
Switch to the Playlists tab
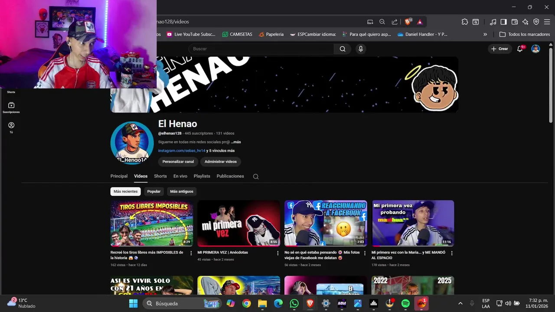202,176
